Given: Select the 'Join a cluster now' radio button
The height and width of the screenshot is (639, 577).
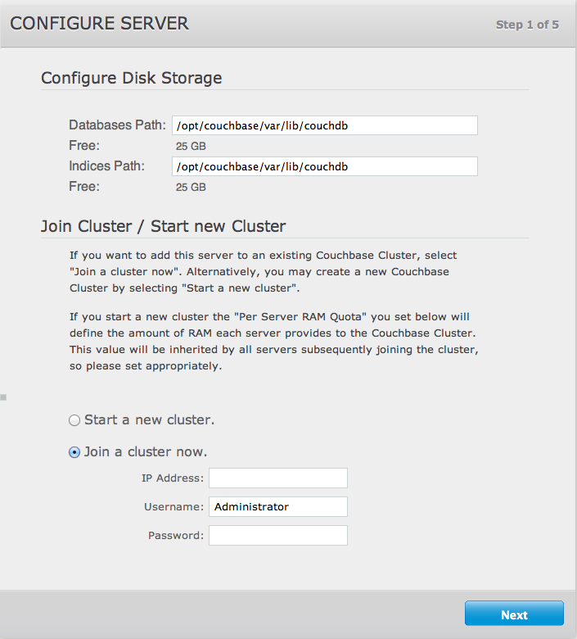Looking at the screenshot, I should tap(74, 452).
